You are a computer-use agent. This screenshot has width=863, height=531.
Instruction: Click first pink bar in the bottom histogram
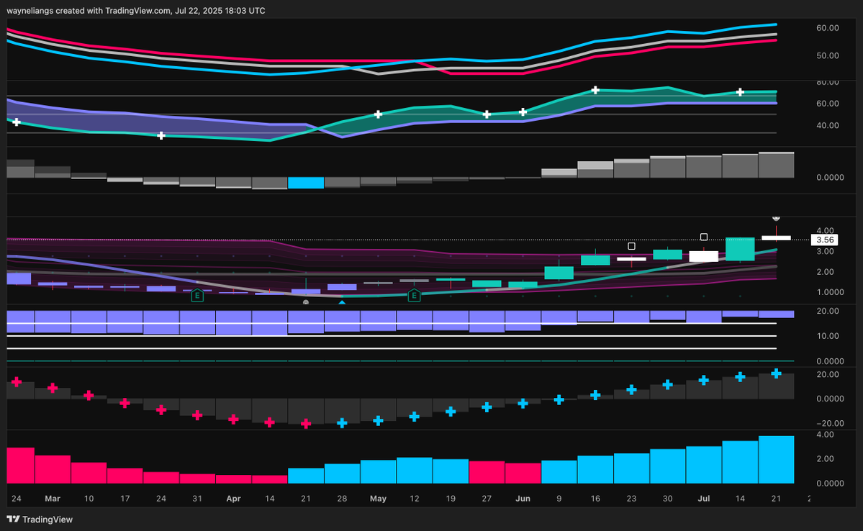20,466
